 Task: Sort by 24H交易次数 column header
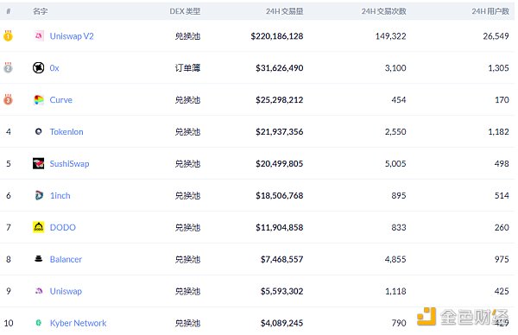point(384,11)
